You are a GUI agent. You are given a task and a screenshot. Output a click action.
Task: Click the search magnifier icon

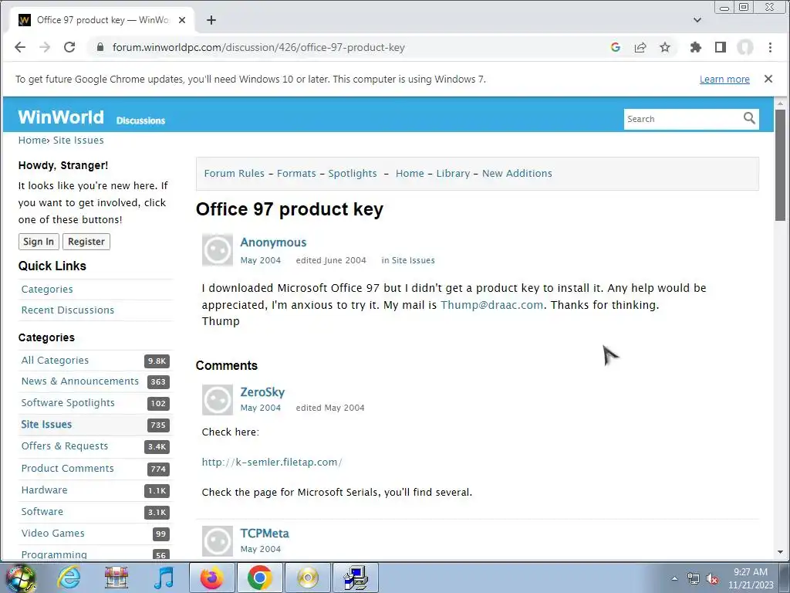point(749,118)
